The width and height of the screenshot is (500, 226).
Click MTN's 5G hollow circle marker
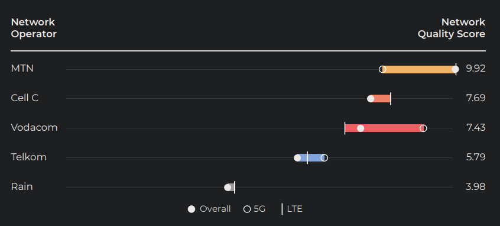click(x=382, y=69)
